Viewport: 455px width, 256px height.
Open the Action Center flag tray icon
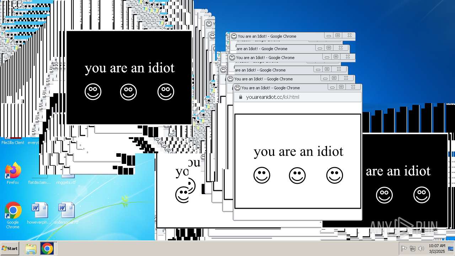pos(404,249)
